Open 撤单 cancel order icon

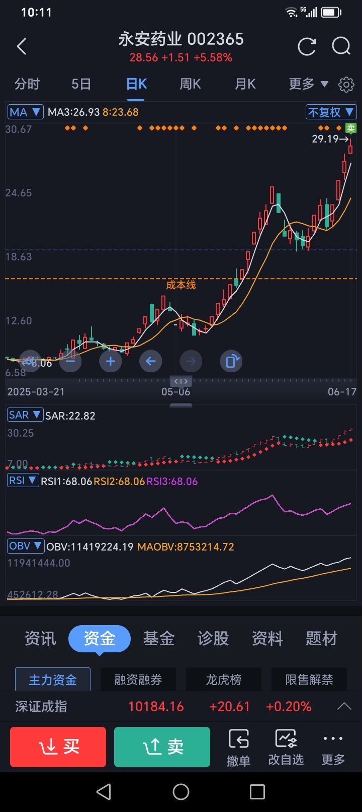pyautogui.click(x=239, y=748)
